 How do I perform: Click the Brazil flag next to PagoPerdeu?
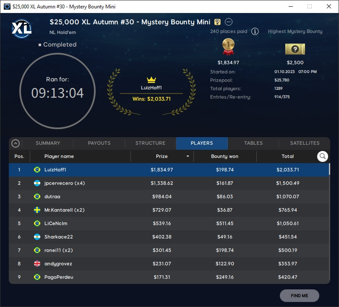point(37,277)
